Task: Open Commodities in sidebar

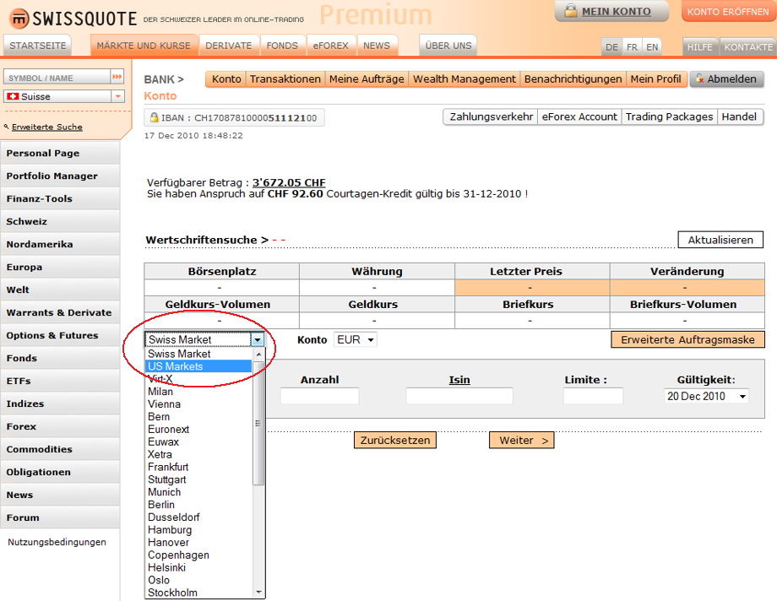Action: [60, 449]
